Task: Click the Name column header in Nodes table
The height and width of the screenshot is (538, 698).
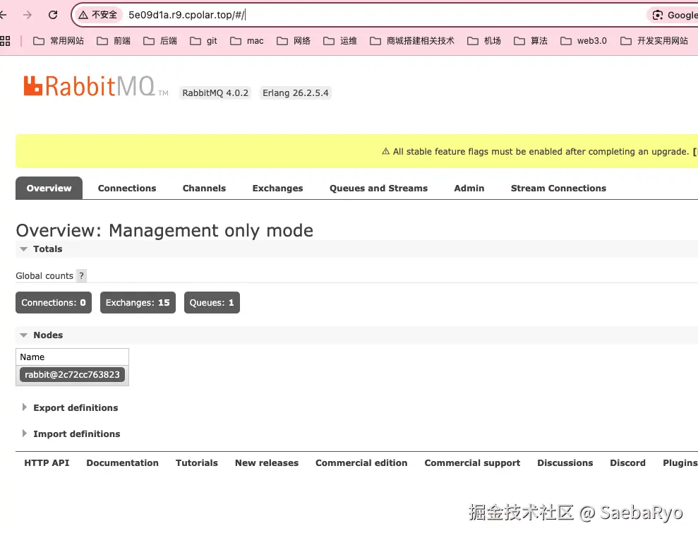Action: 72,357
